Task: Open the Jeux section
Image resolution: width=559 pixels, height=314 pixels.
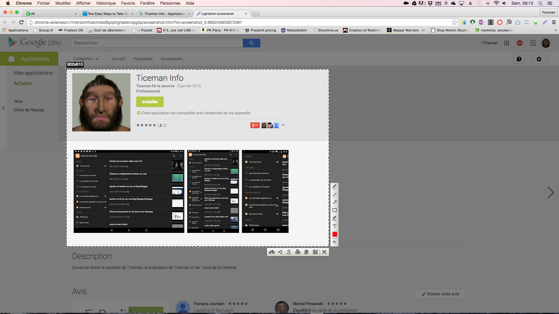Action: (18, 101)
